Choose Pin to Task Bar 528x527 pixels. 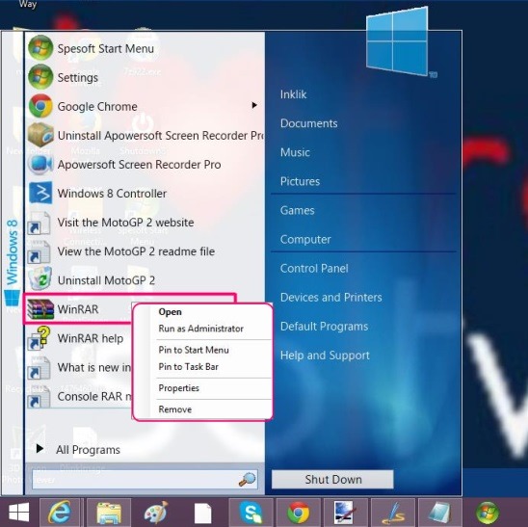point(189,367)
